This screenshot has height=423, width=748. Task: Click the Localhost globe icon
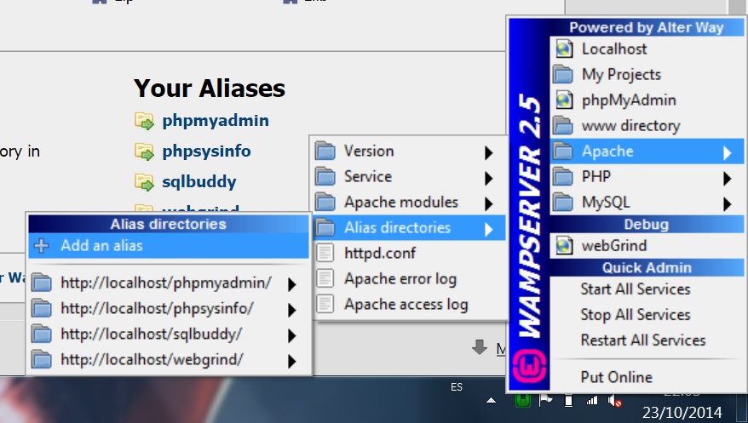point(564,49)
